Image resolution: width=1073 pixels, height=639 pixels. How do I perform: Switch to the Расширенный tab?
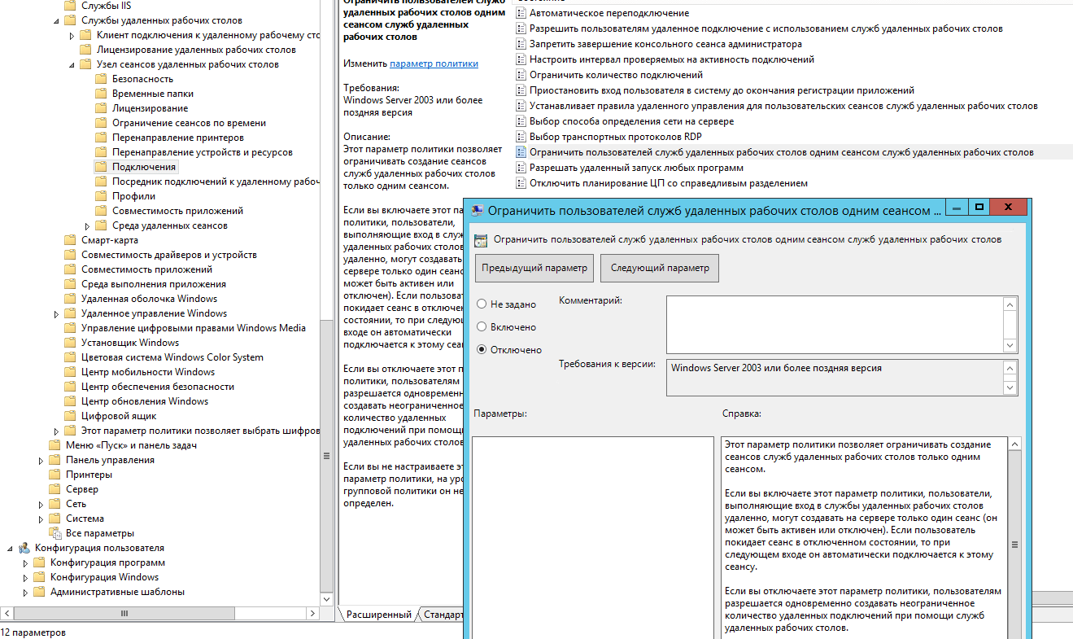pos(378,615)
